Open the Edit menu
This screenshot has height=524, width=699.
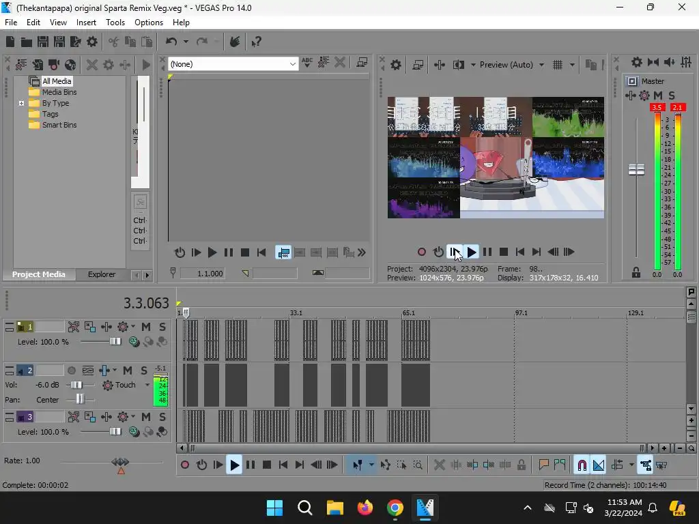coord(33,23)
